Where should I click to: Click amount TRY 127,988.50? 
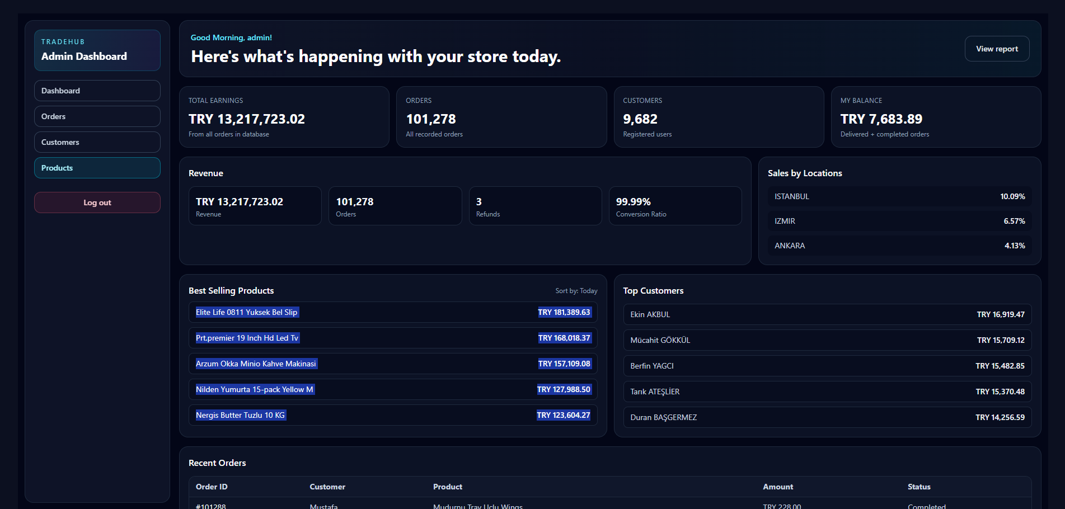point(564,389)
